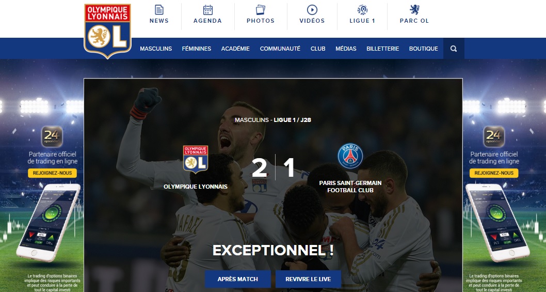
Task: Click the Olympique Lyonnais match crest
Action: click(196, 159)
